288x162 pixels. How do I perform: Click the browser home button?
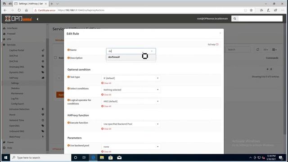[27, 10]
